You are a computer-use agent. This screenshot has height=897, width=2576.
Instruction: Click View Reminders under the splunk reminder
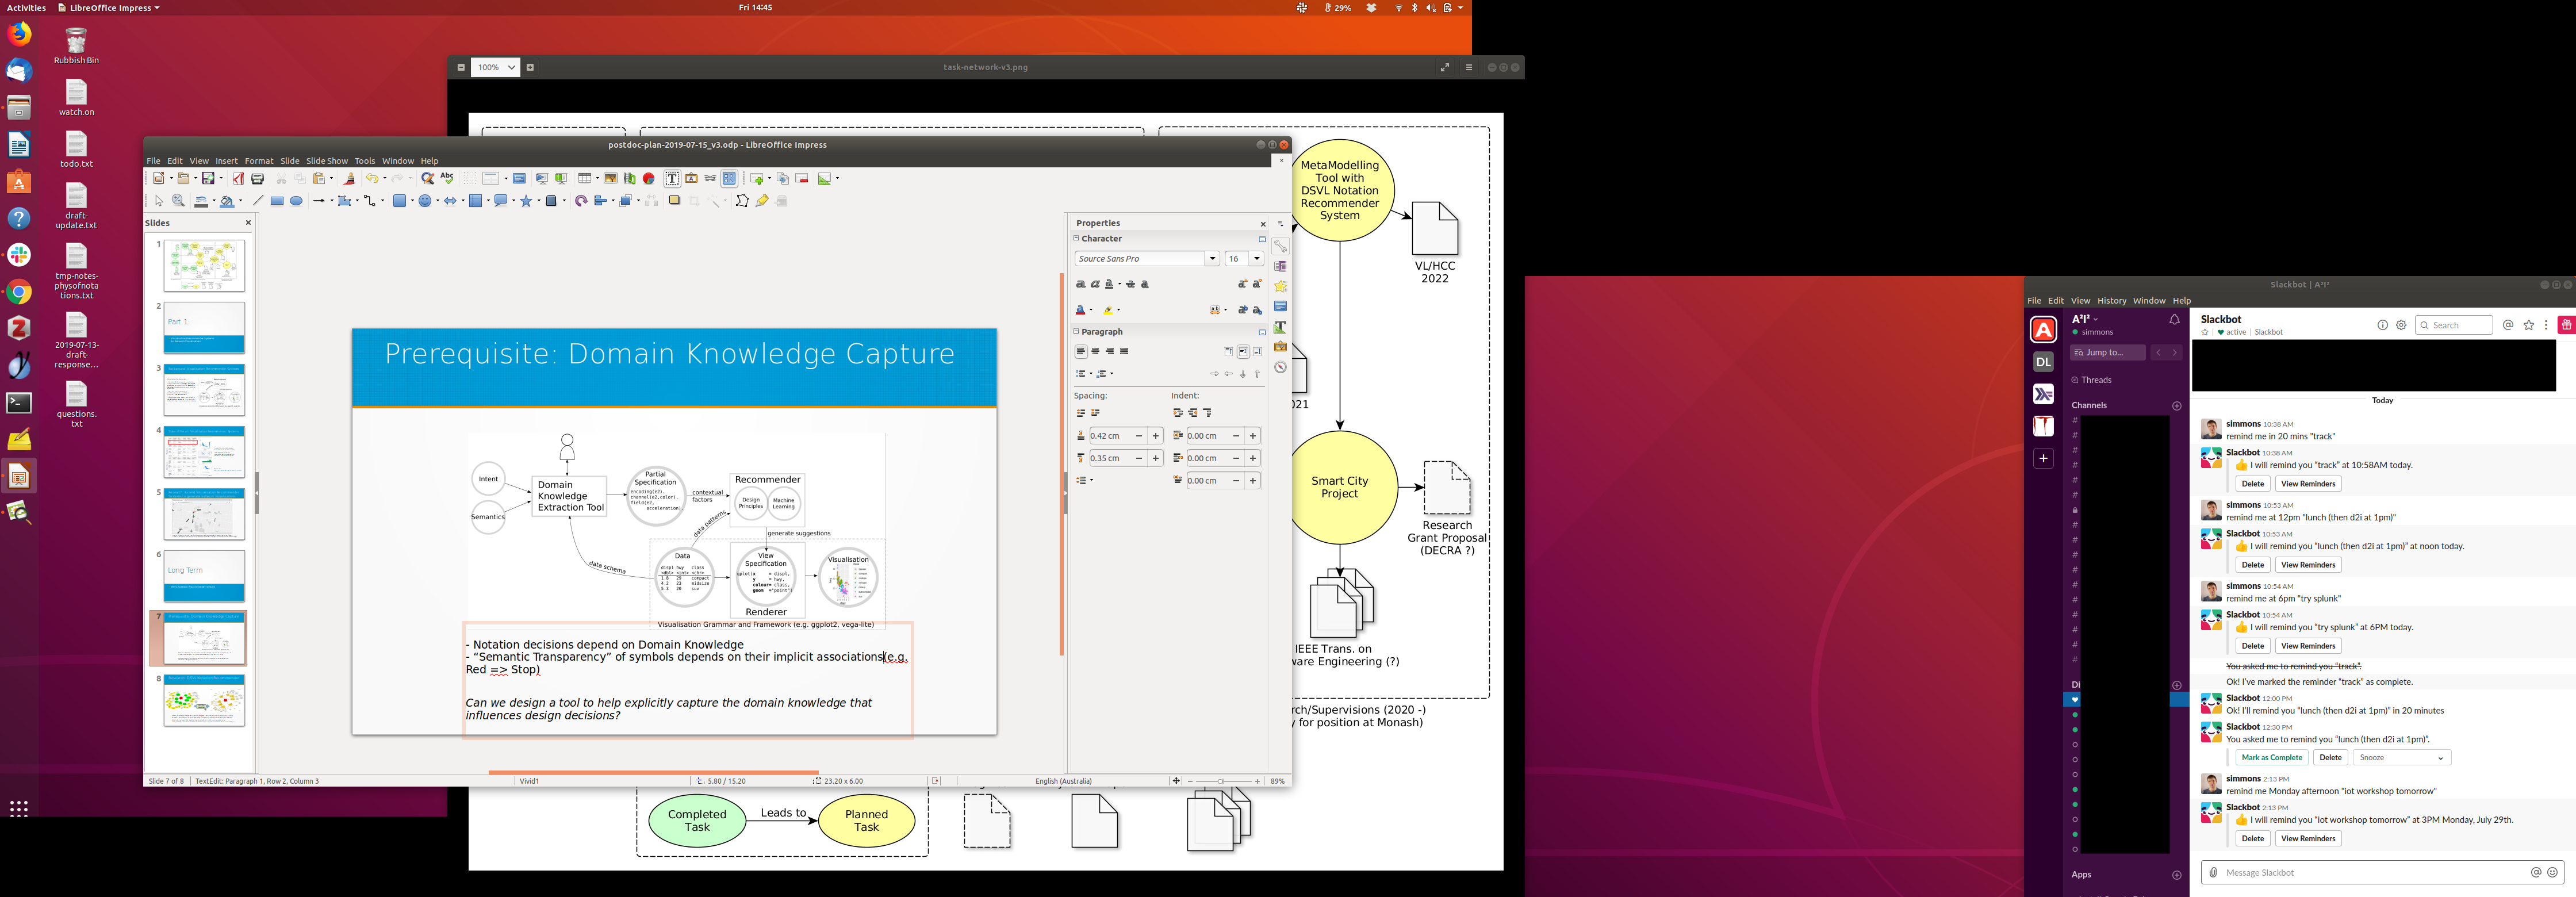click(2307, 646)
